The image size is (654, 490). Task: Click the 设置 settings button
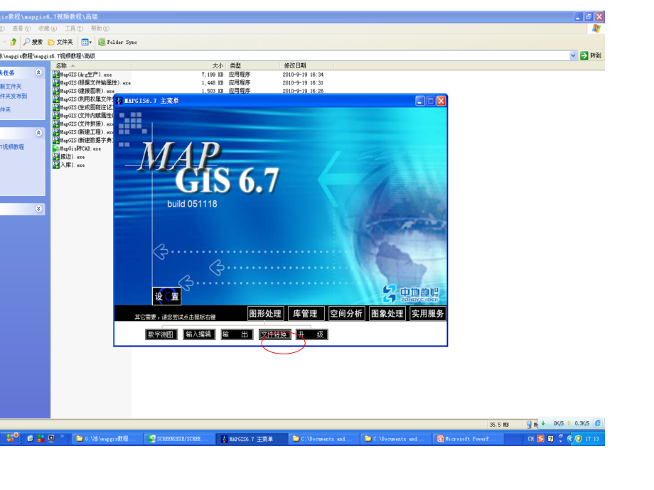pyautogui.click(x=166, y=296)
